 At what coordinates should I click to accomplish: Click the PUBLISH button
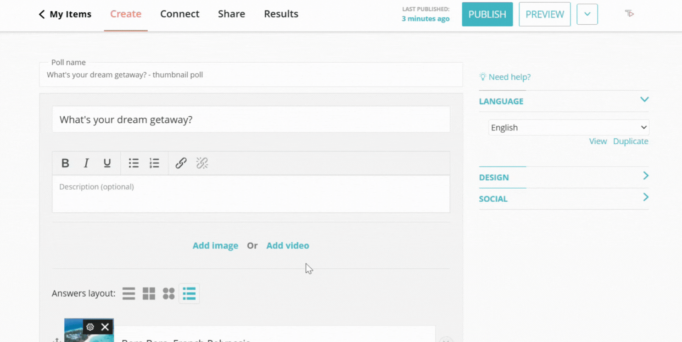[487, 14]
